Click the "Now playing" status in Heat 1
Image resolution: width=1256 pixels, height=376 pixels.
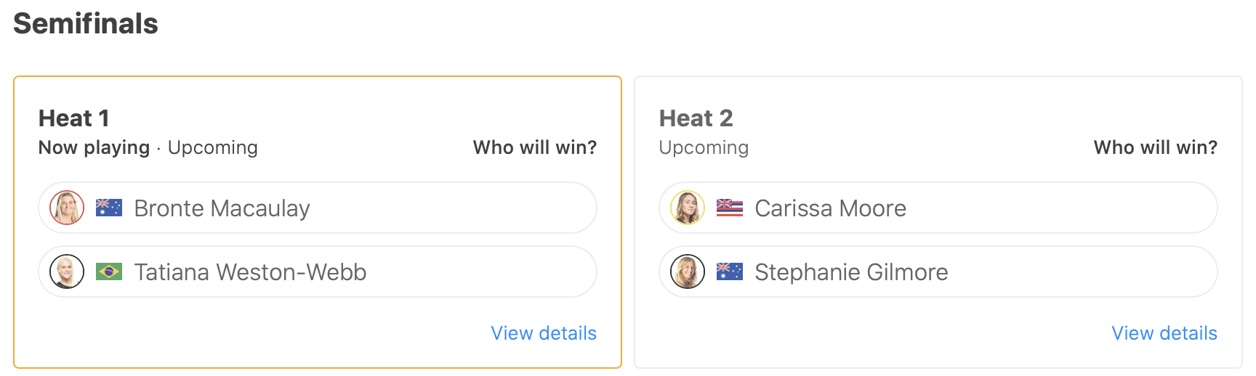pos(94,147)
